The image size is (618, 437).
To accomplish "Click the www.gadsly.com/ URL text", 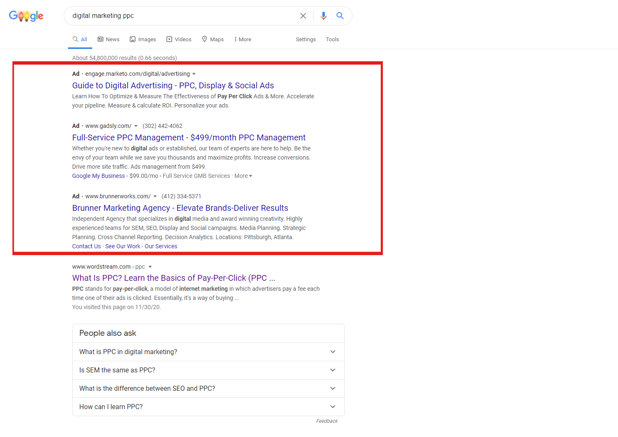I will 108,126.
